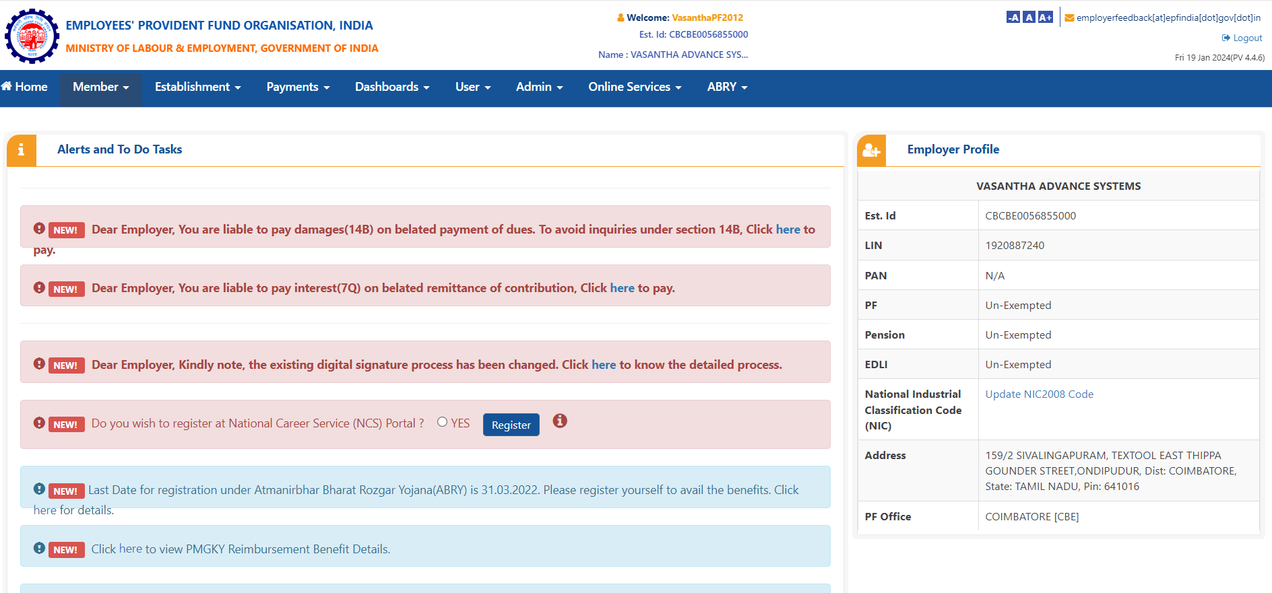
Task: Click 'here' link to pay 7Q interest
Action: pyautogui.click(x=622, y=288)
